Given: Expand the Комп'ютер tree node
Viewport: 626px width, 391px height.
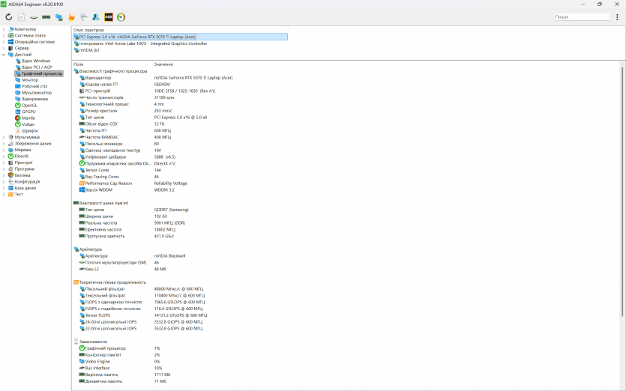Looking at the screenshot, I should [x=3, y=29].
